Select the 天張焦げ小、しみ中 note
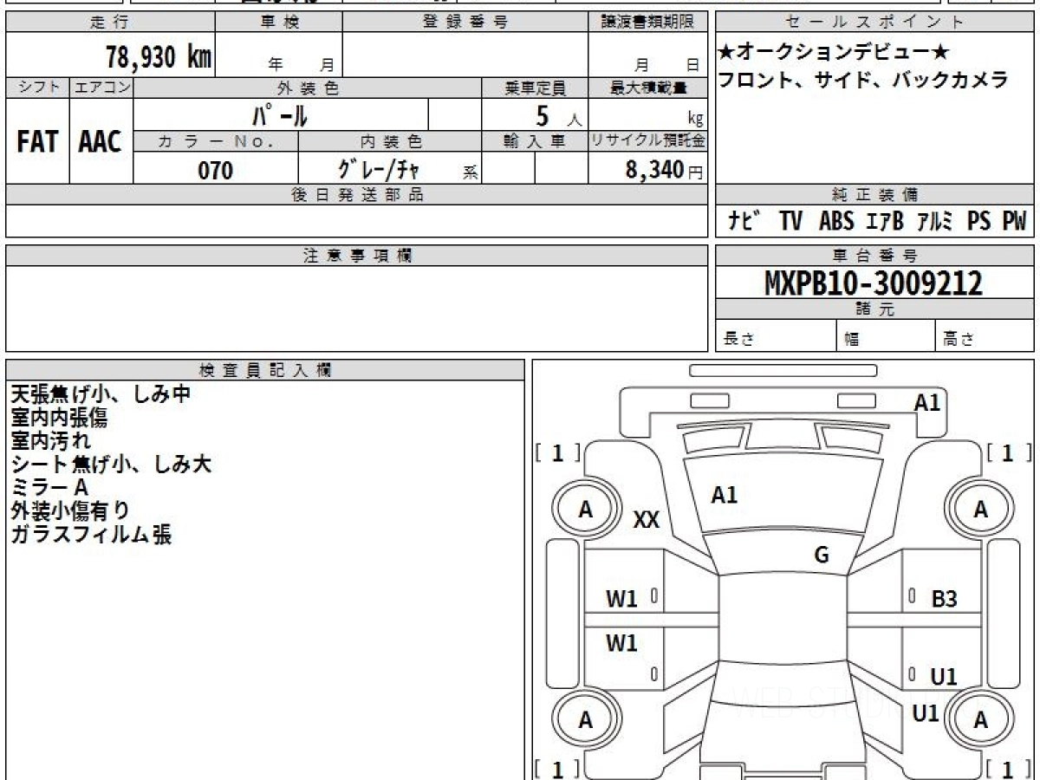This screenshot has width=1040, height=780. pos(101,394)
